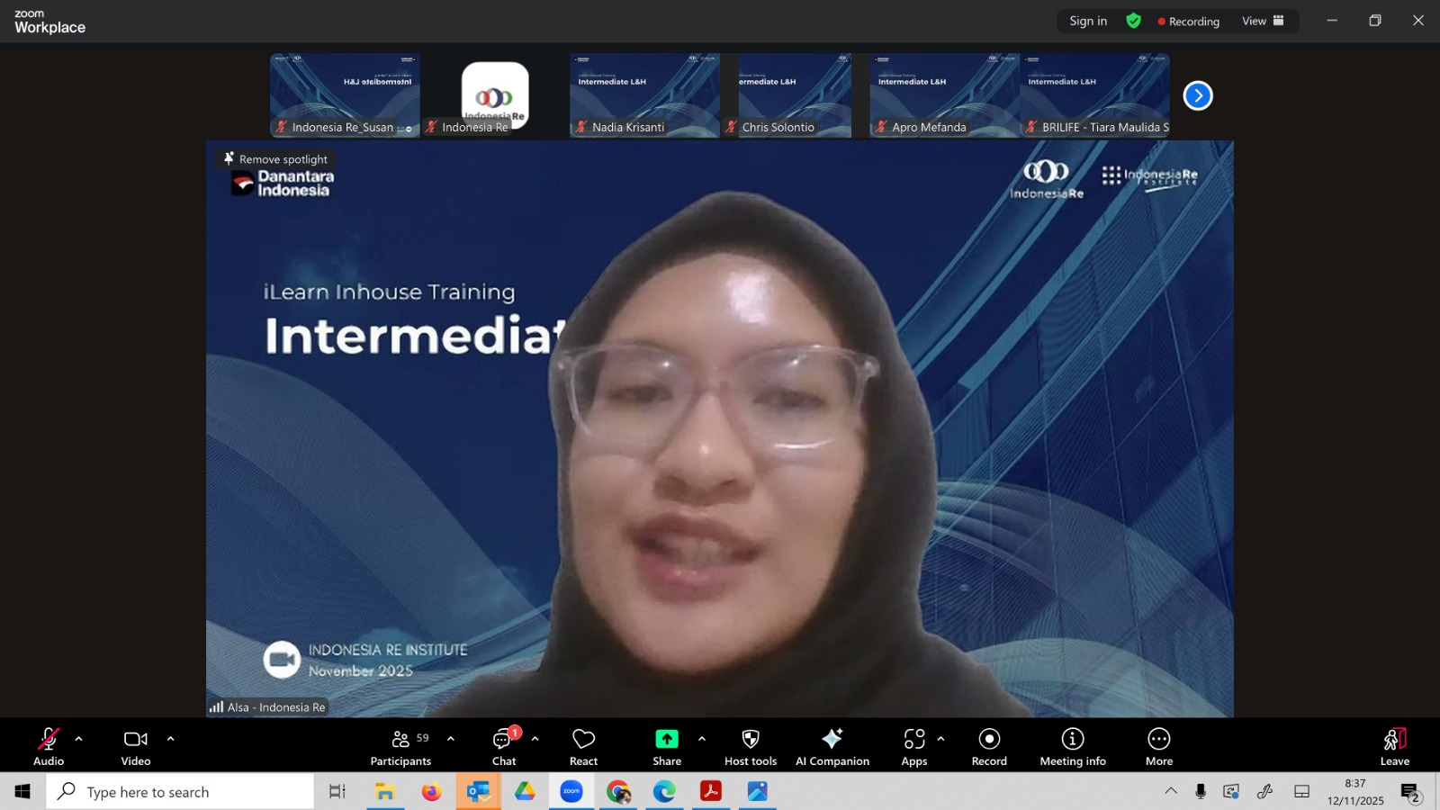Click the Sign in button
The height and width of the screenshot is (810, 1440).
1087,21
